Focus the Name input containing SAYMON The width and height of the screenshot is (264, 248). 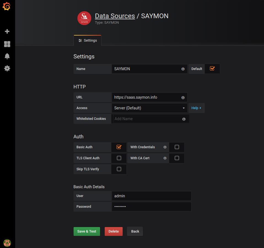(150, 69)
